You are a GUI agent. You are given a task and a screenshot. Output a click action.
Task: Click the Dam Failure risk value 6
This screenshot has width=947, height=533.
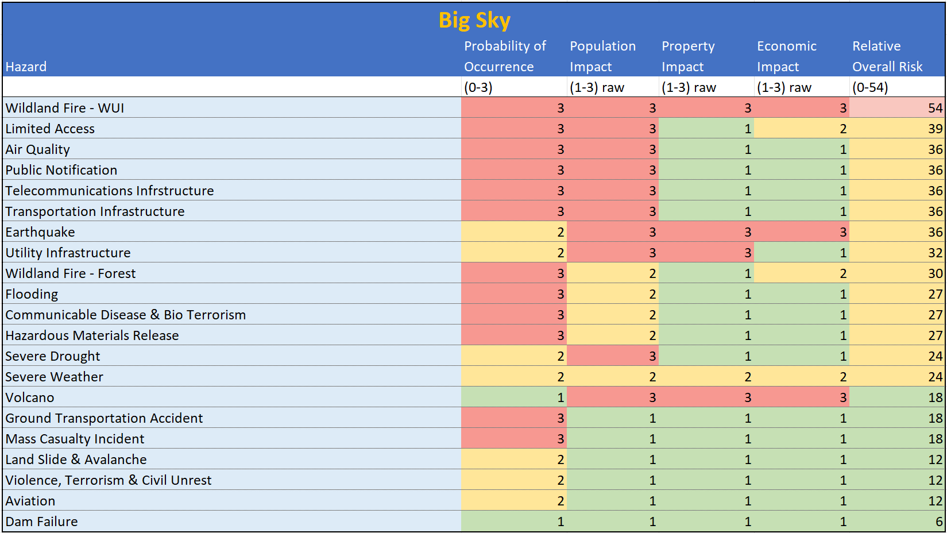tap(938, 522)
